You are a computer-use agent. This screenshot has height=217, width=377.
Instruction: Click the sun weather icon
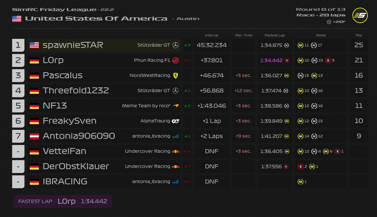(329, 22)
